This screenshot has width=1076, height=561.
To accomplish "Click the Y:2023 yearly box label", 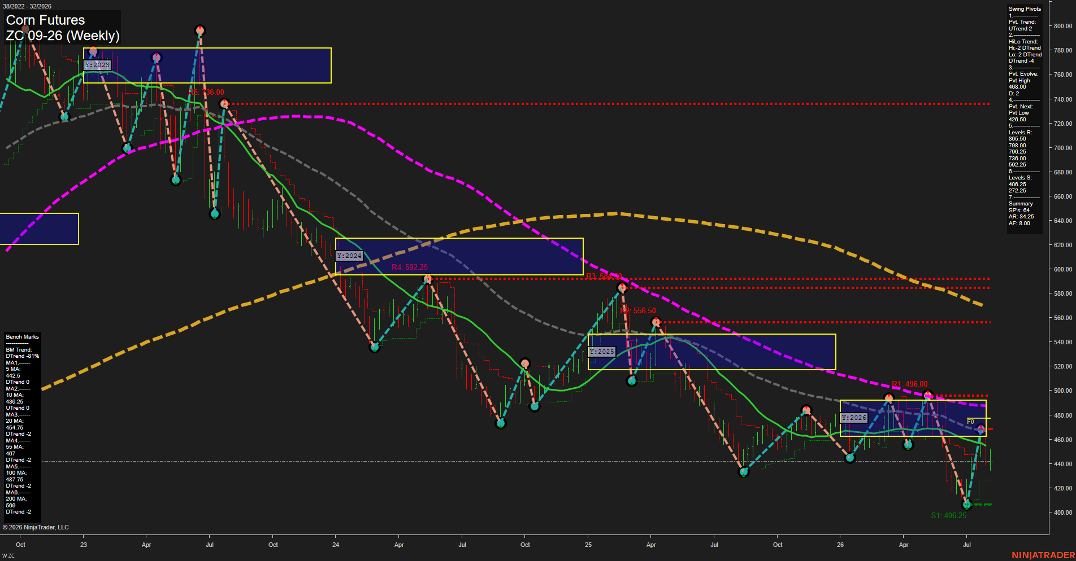I will pyautogui.click(x=97, y=65).
